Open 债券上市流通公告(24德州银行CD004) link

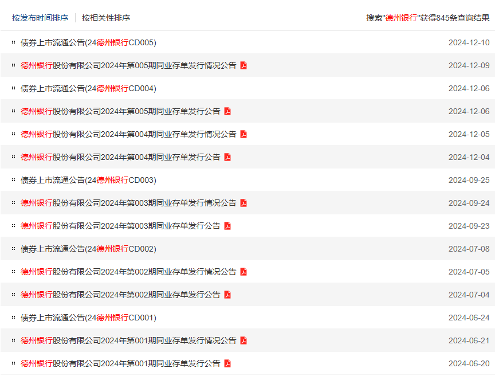pyautogui.click(x=88, y=88)
